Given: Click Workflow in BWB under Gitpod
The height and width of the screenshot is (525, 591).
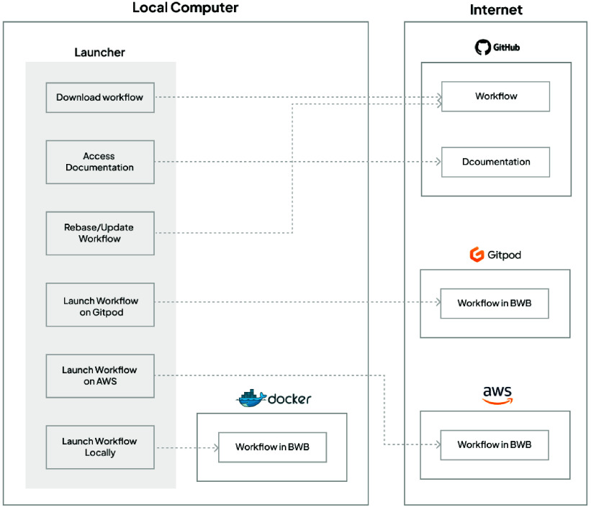Looking at the screenshot, I should click(x=494, y=303).
